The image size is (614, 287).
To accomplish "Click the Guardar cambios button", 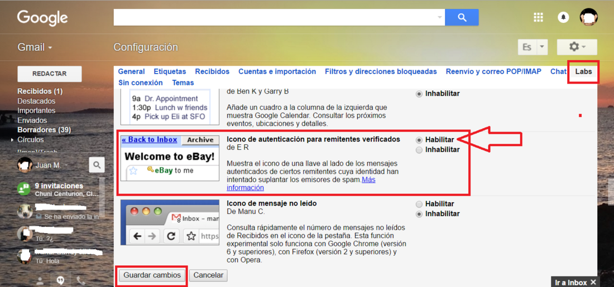I will tap(152, 275).
